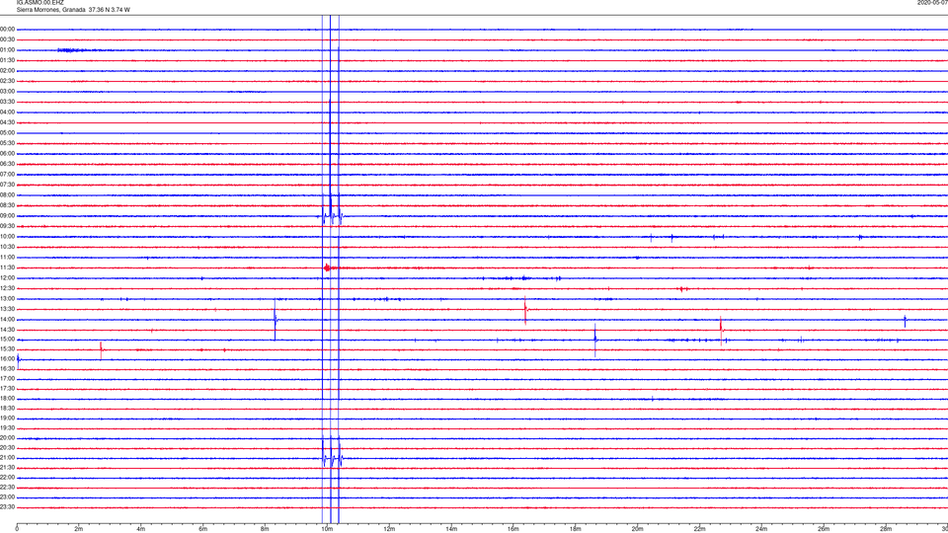Select the 10:30 trace time label
Screen dimensions: 948x533
(7, 247)
